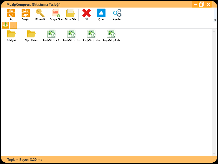Click the Sıkıştır compress icon
This screenshot has height=164, width=218.
[26, 15]
